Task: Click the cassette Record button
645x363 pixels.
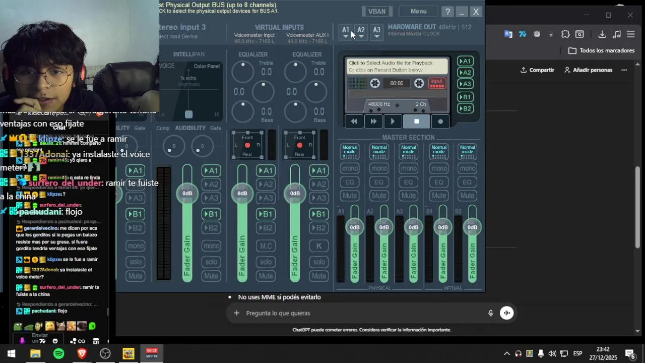Action: (x=440, y=122)
